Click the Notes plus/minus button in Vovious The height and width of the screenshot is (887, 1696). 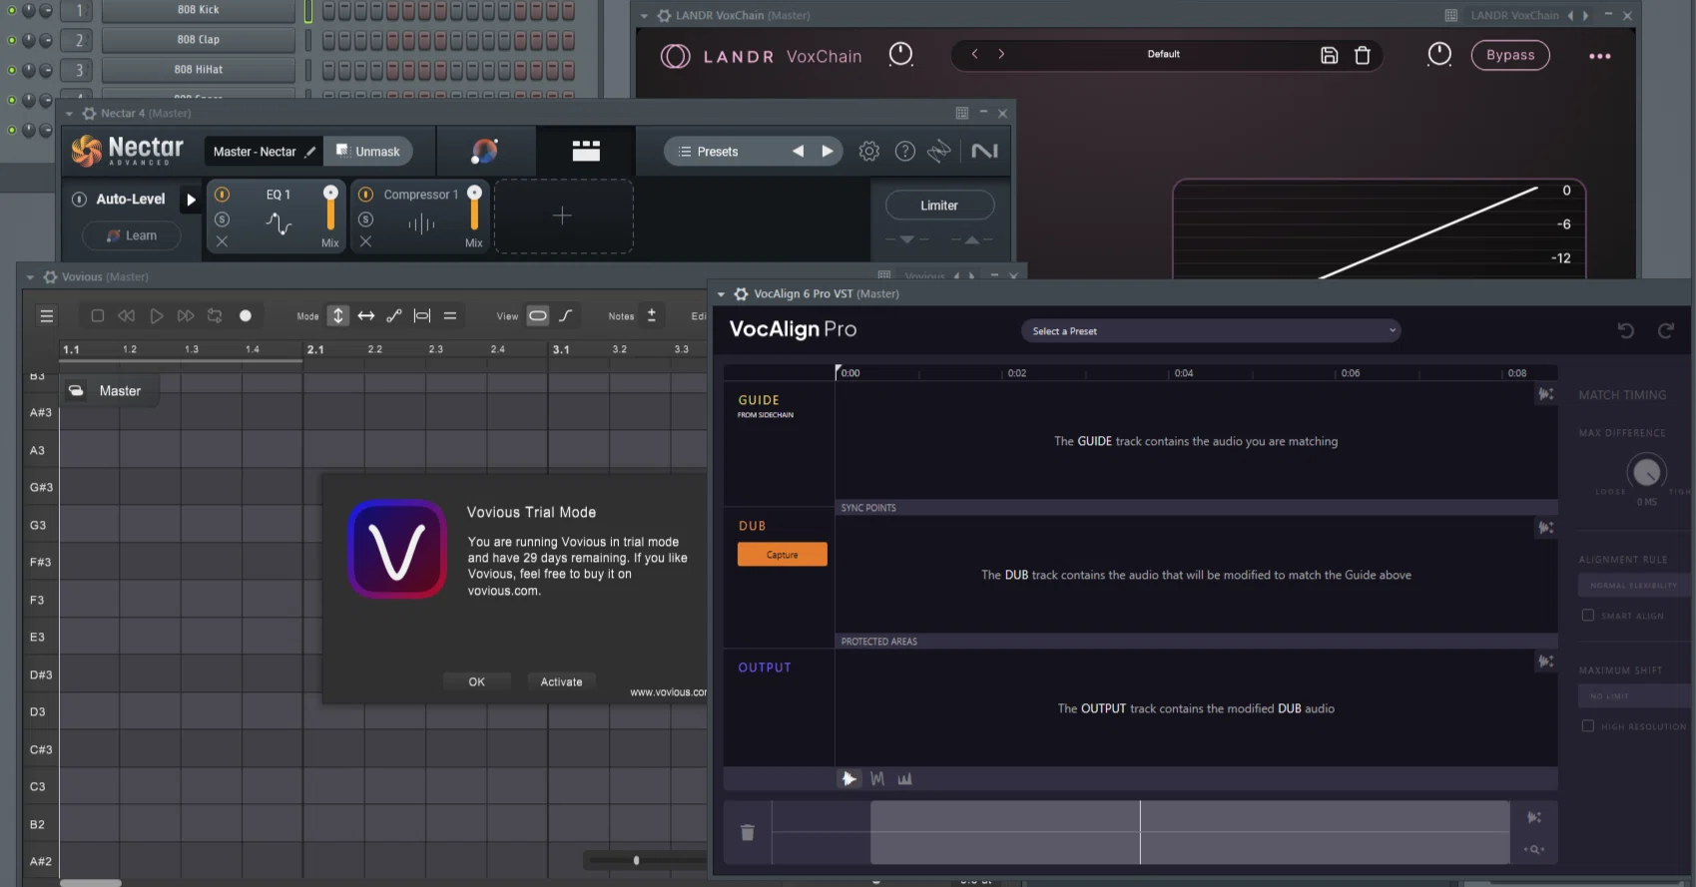tap(652, 316)
